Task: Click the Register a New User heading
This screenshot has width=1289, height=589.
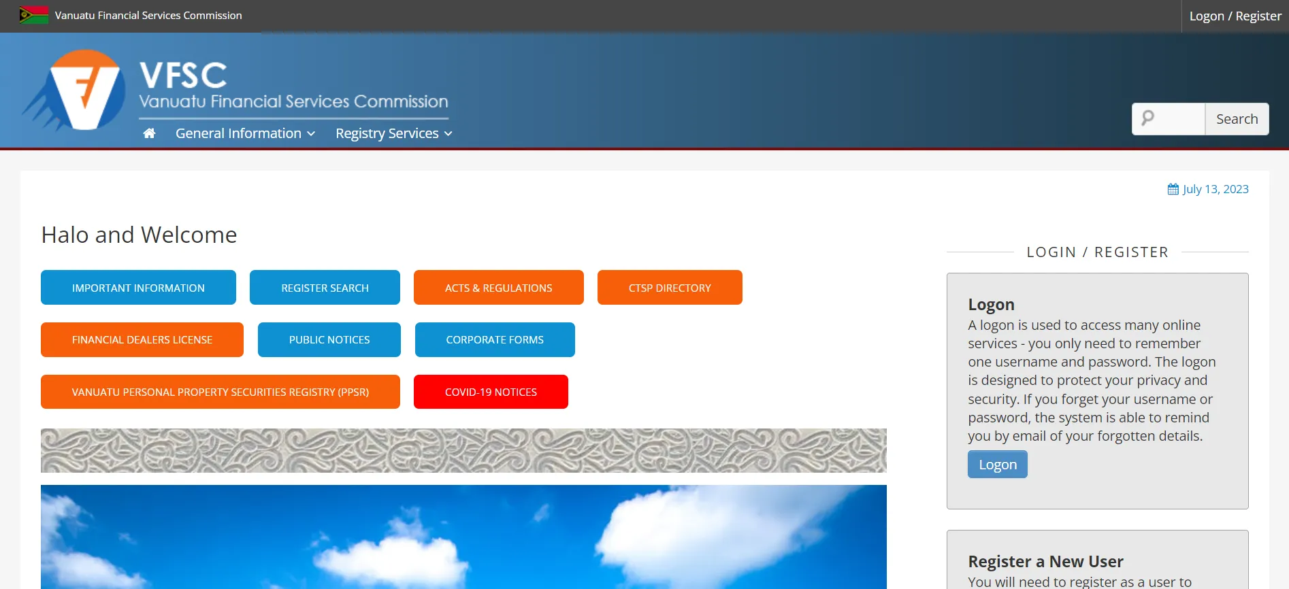Action: coord(1045,561)
